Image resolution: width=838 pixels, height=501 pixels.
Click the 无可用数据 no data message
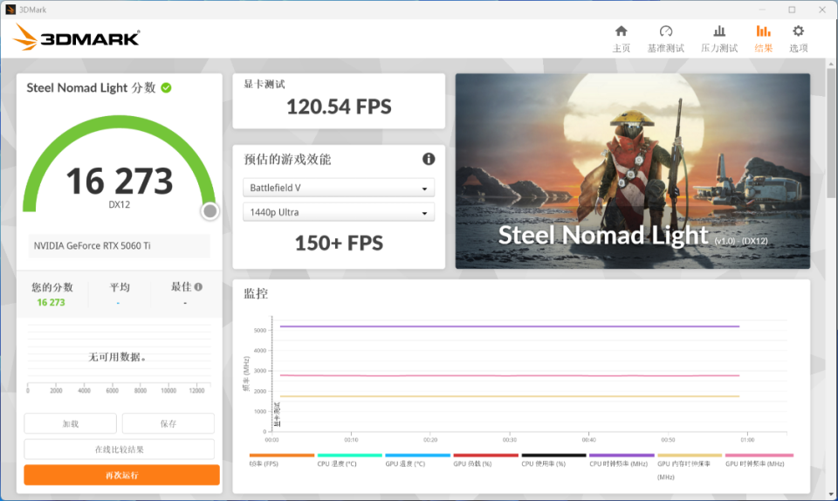117,357
